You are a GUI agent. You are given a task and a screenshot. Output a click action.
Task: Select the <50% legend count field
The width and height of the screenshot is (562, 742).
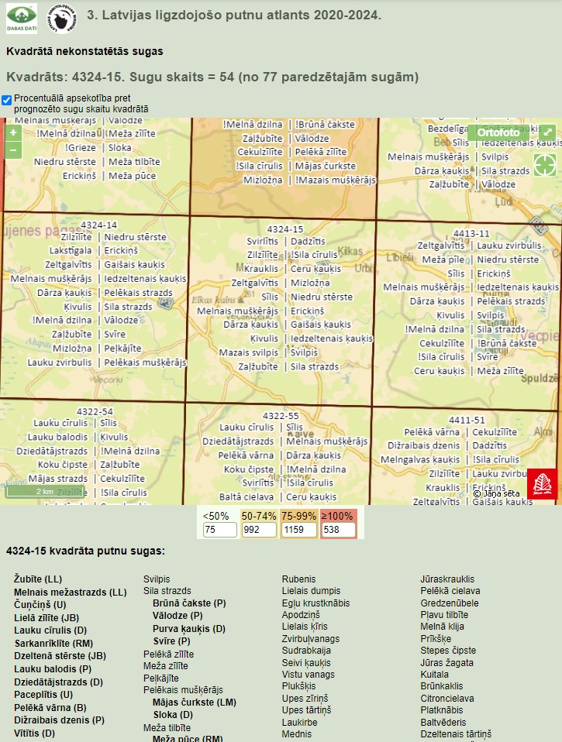coord(219,531)
